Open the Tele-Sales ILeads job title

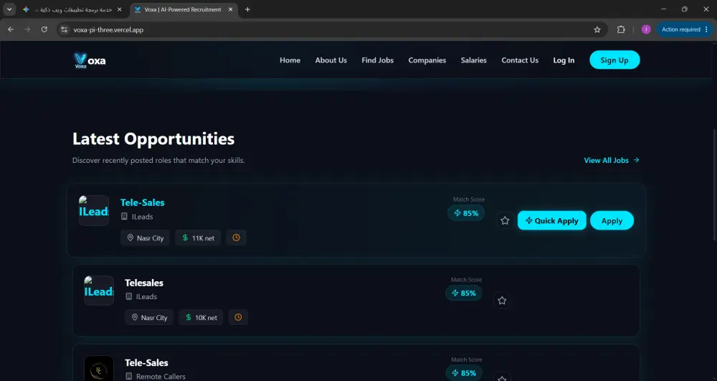(x=142, y=202)
